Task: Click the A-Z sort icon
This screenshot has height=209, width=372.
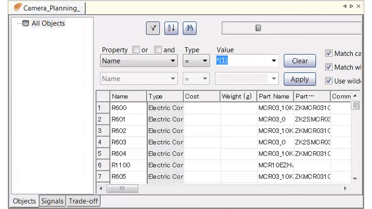Action: (171, 28)
